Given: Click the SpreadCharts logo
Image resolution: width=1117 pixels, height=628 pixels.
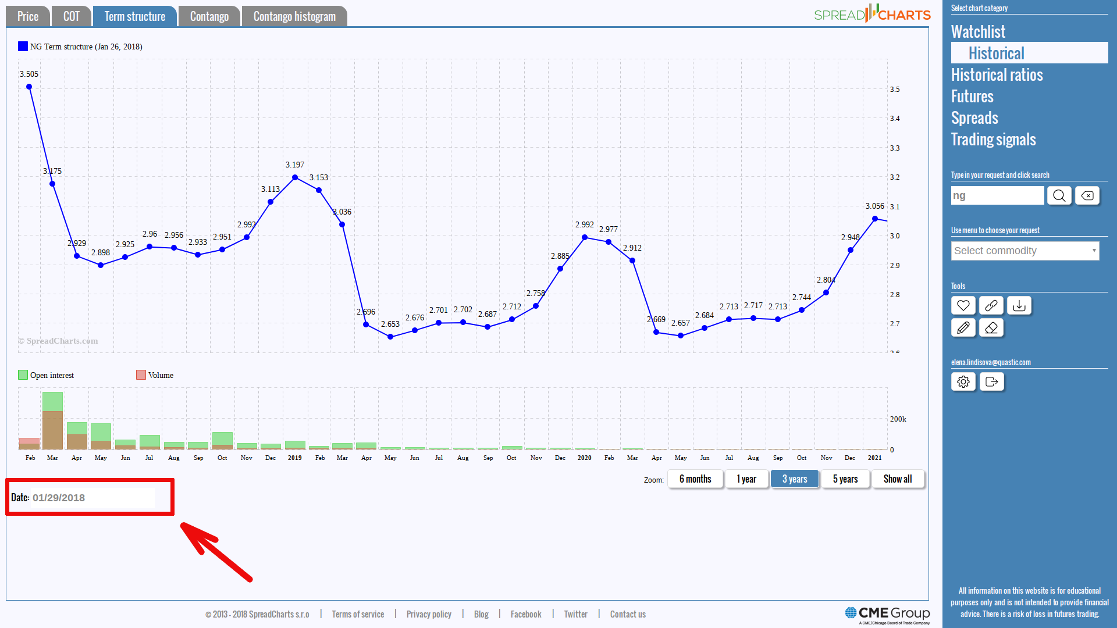Looking at the screenshot, I should (872, 14).
